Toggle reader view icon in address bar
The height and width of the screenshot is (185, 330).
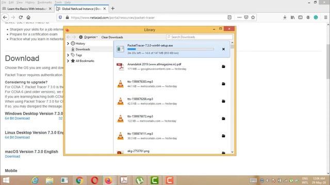pyautogui.click(x=229, y=17)
